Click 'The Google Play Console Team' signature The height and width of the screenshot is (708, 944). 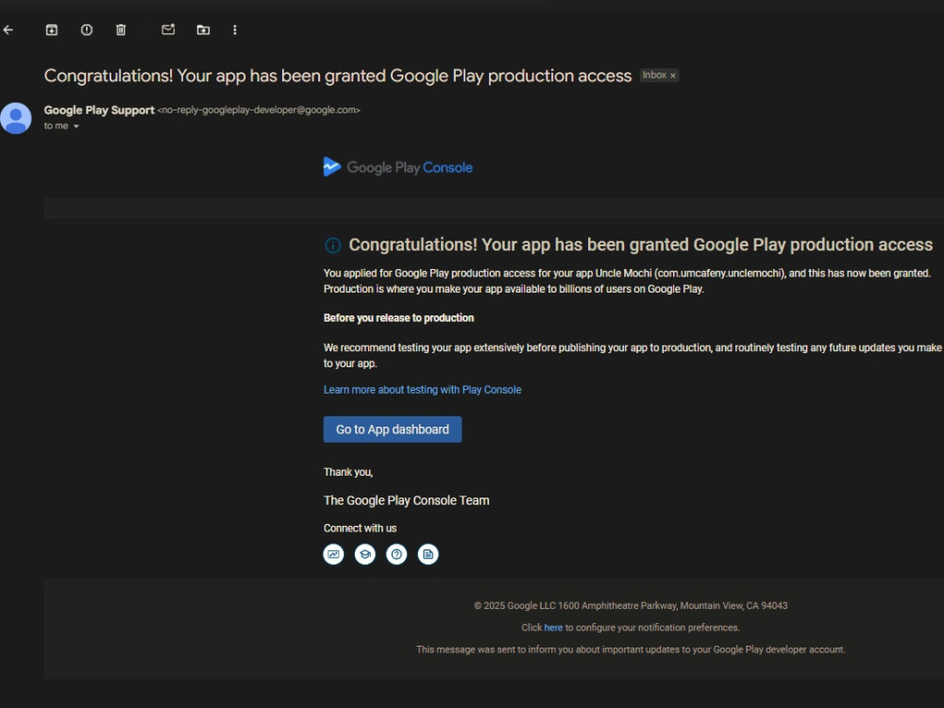coord(406,500)
